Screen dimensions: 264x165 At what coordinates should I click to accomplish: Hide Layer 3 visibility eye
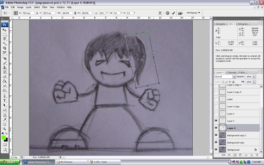[216, 121]
